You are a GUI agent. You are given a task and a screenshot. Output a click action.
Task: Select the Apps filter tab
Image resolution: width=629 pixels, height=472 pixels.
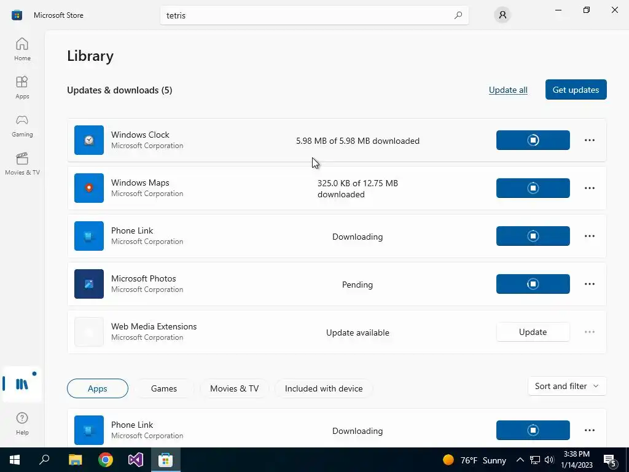(x=98, y=388)
